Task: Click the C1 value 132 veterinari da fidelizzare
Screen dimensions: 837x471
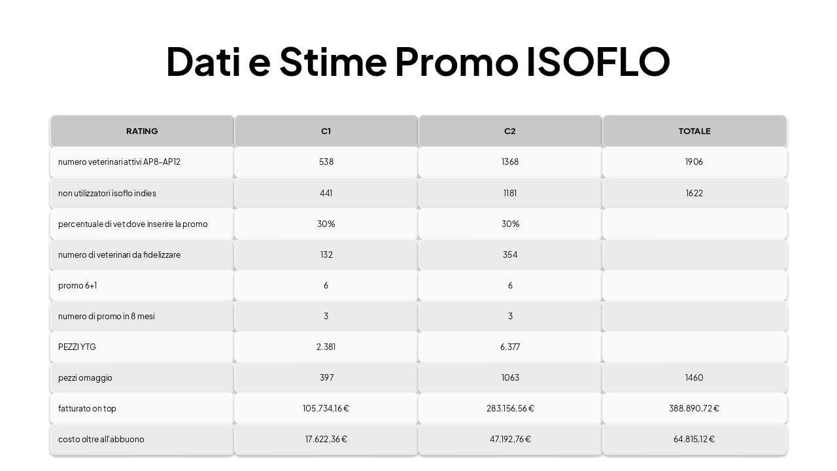Action: [x=326, y=254]
